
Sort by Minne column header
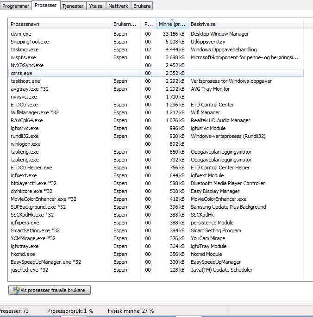172,24
